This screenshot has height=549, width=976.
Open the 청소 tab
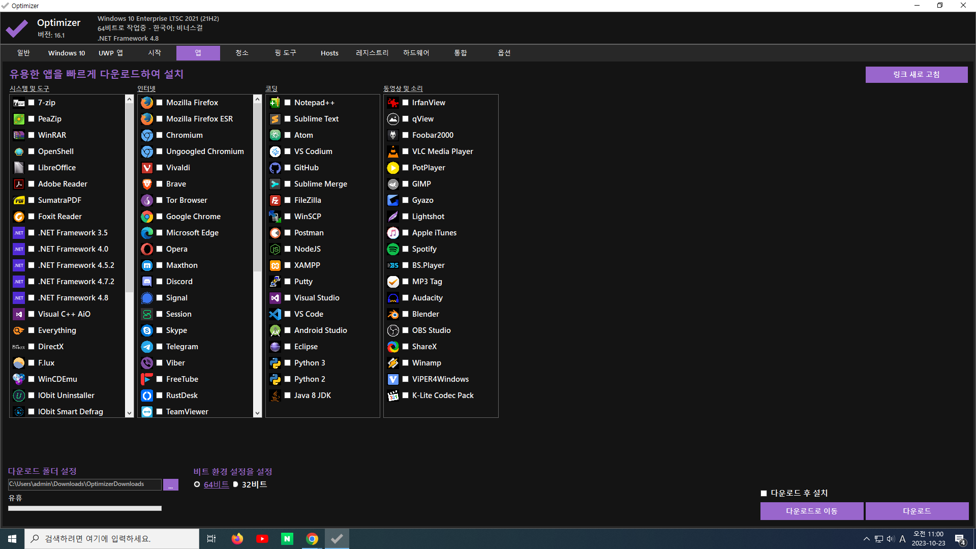(242, 53)
